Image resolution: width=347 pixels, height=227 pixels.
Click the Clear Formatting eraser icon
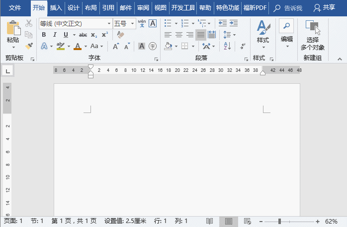click(120, 35)
